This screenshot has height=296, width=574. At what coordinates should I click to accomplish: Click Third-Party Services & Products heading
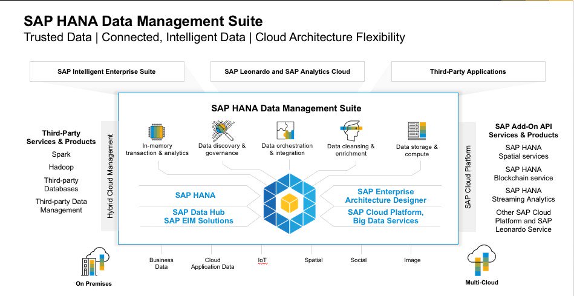click(x=61, y=137)
